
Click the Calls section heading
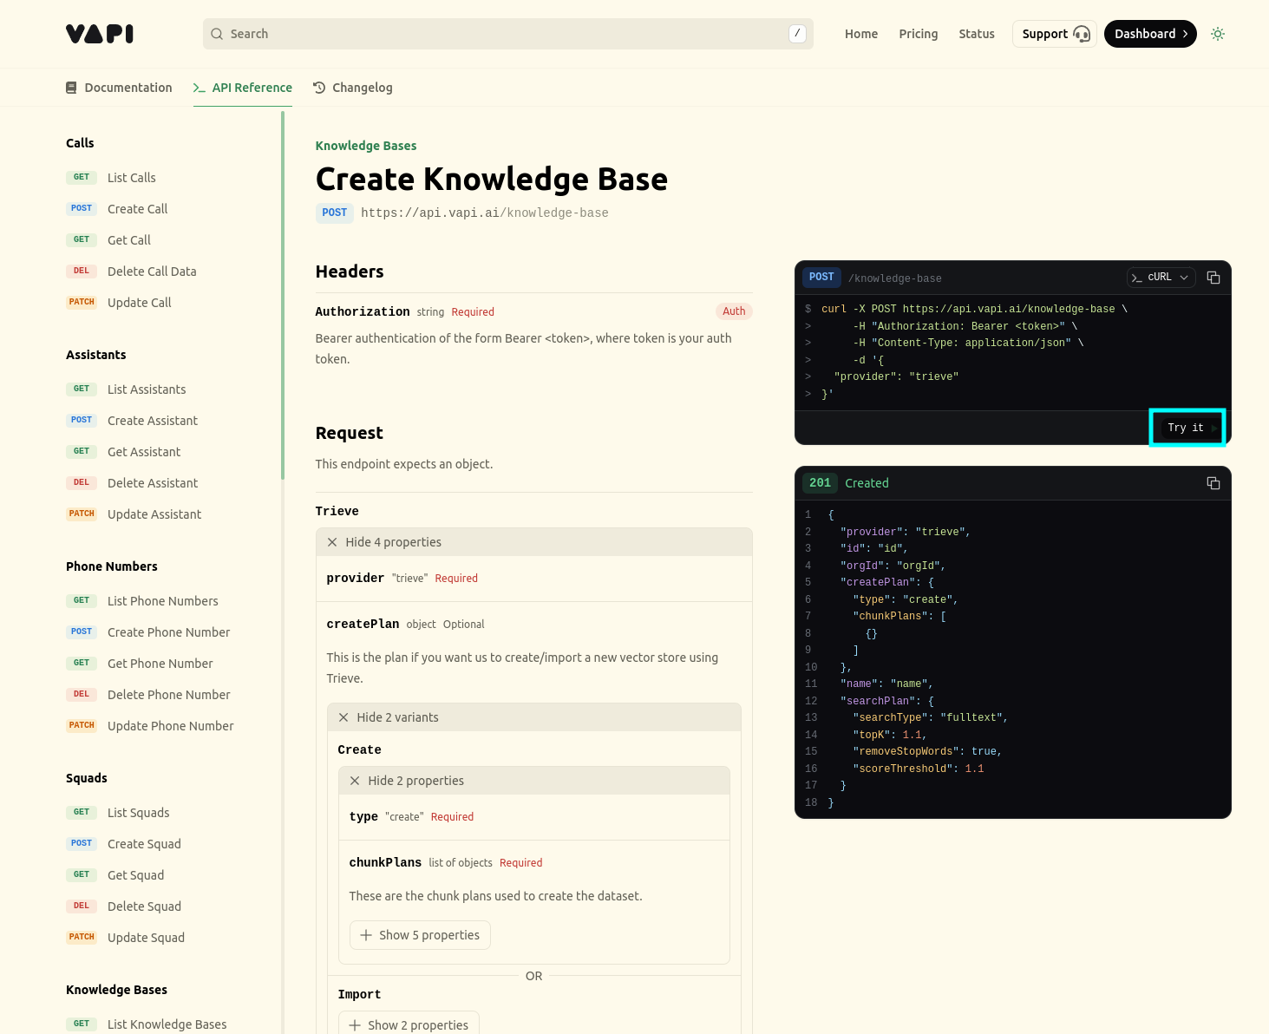80,143
